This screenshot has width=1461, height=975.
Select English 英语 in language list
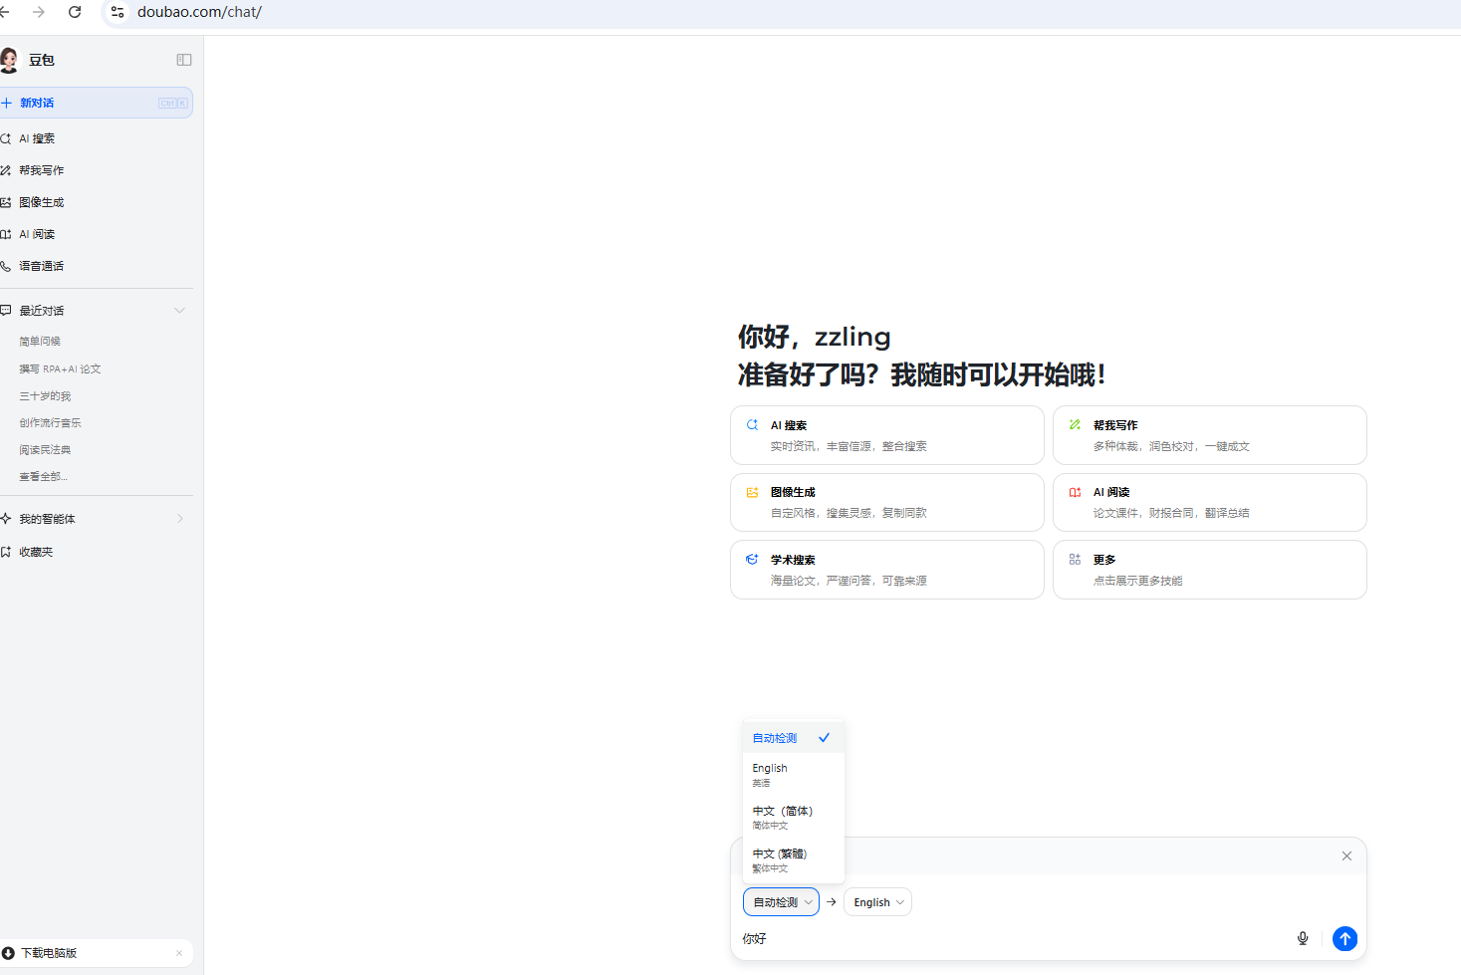(x=793, y=775)
